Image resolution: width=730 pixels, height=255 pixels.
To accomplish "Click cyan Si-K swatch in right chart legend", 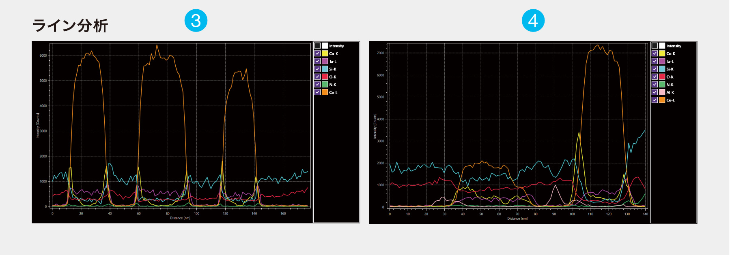I will (662, 69).
